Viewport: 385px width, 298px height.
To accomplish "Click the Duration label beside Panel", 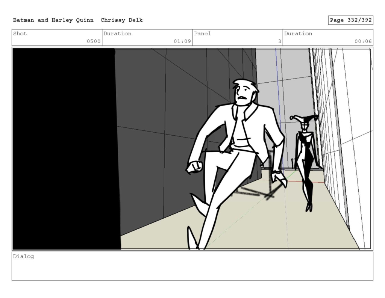I will pyautogui.click(x=298, y=33).
